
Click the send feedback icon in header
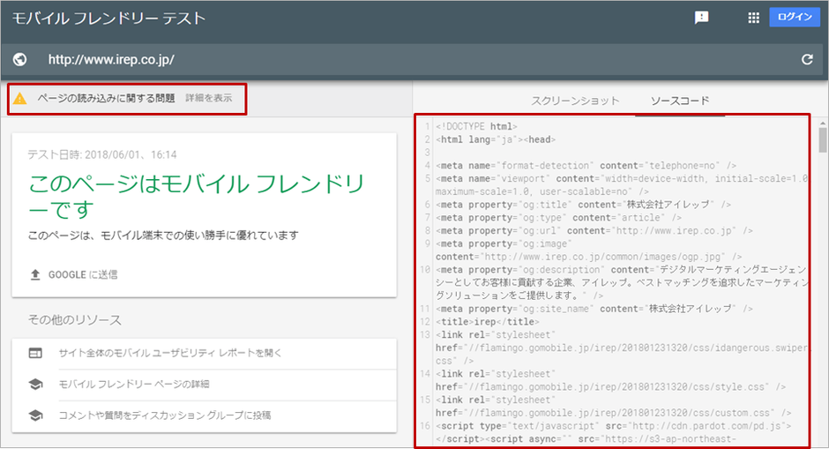702,18
